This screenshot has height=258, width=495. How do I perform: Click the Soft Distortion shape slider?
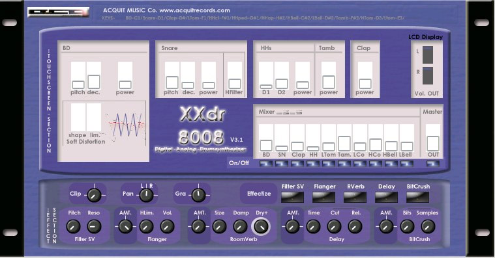78,118
